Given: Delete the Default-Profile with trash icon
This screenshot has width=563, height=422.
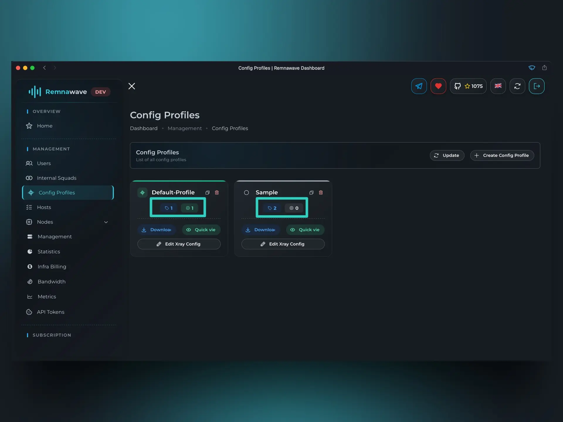Looking at the screenshot, I should [217, 193].
